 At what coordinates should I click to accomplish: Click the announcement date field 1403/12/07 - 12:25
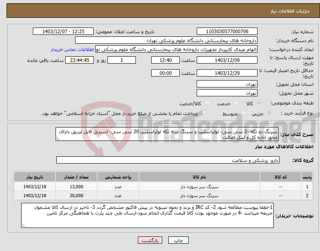(x=63, y=32)
